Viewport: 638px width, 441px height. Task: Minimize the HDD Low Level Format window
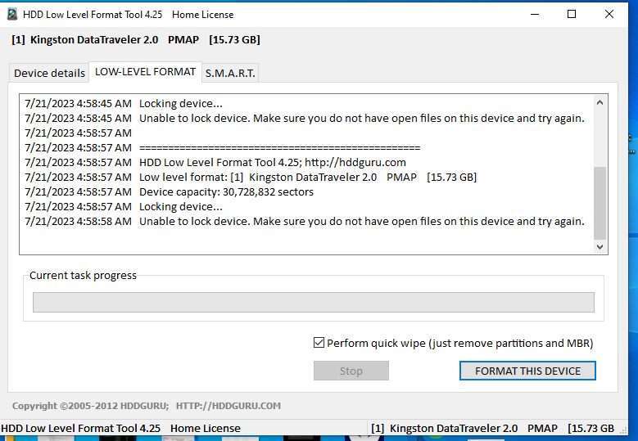click(535, 14)
